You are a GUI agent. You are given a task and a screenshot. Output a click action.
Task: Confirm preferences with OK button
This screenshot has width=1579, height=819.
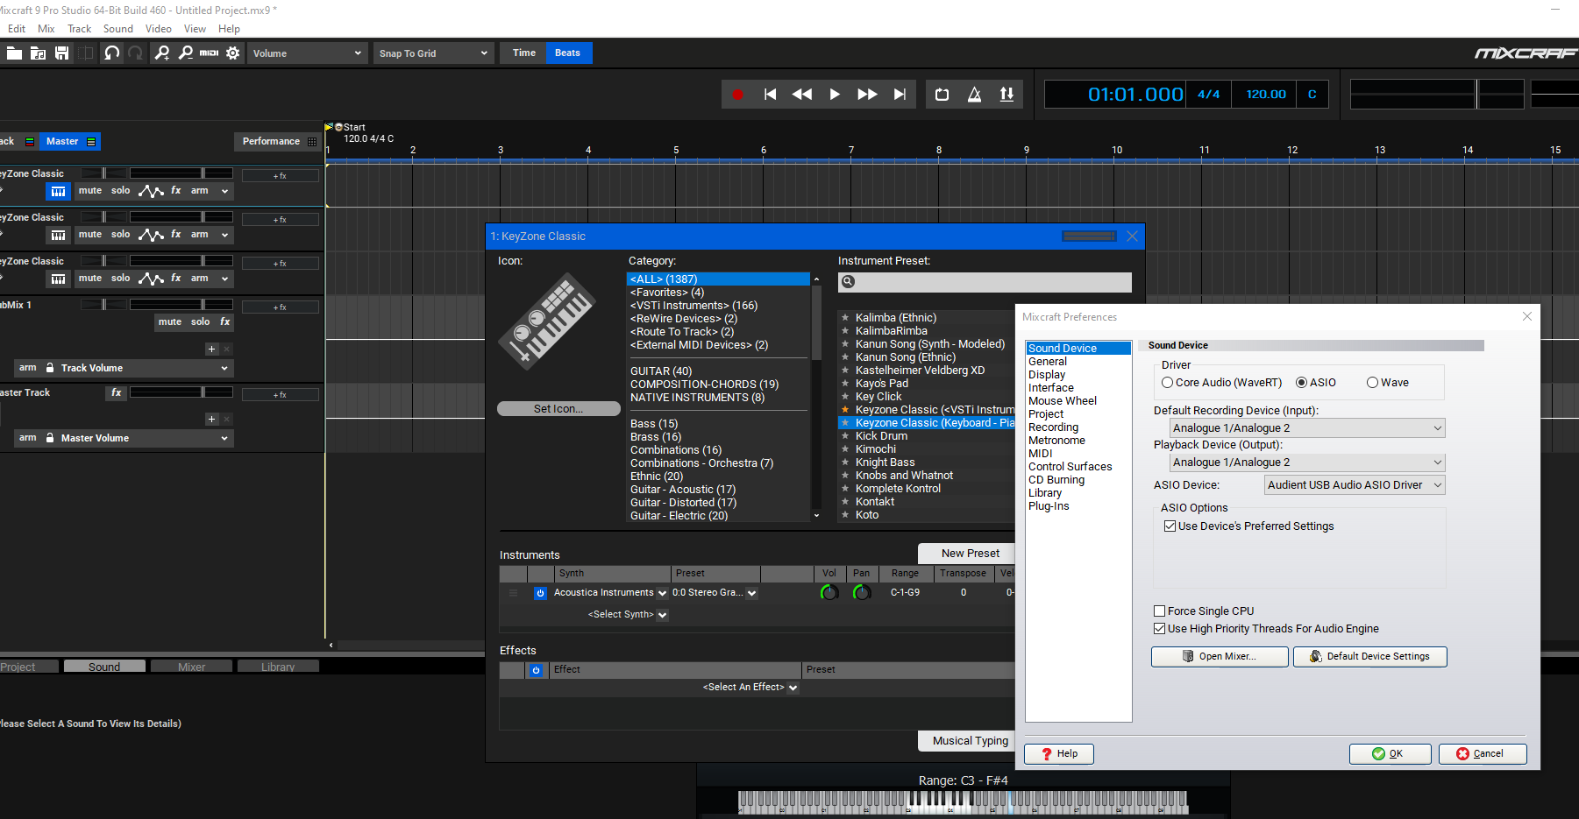[1390, 754]
